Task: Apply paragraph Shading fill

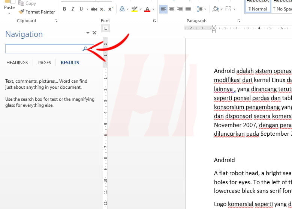Action: [216, 9]
